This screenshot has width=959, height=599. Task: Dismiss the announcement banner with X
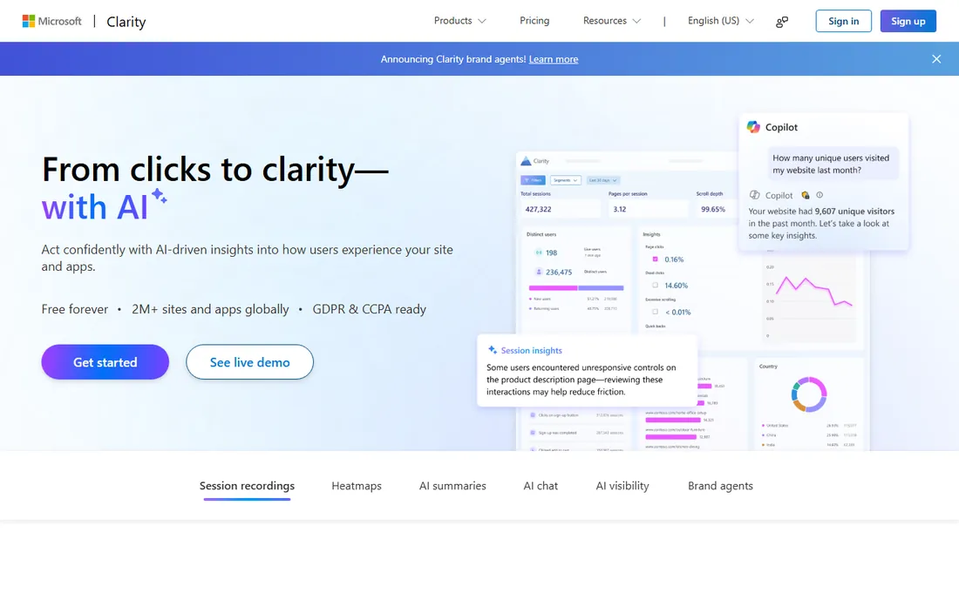click(x=936, y=59)
